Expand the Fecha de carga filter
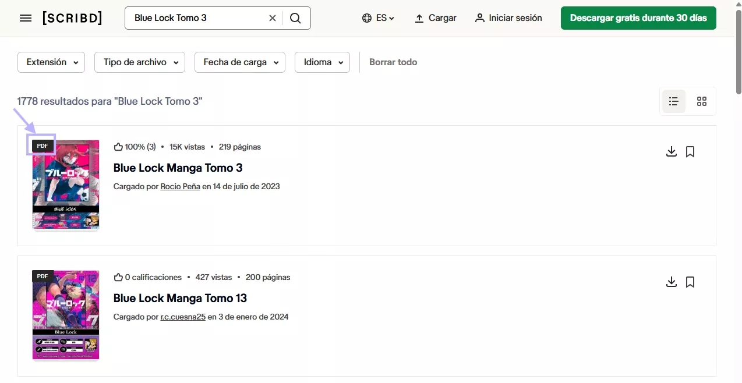The width and height of the screenshot is (742, 383). (240, 62)
